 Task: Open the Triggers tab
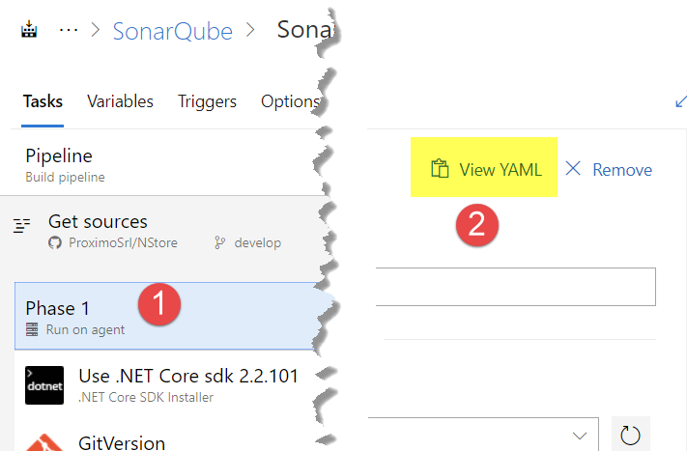207,101
